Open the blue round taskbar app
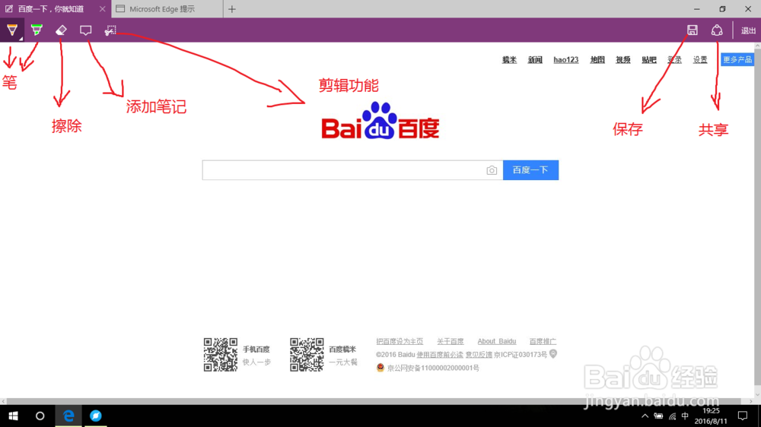Screen dimensions: 761x427 (96, 416)
